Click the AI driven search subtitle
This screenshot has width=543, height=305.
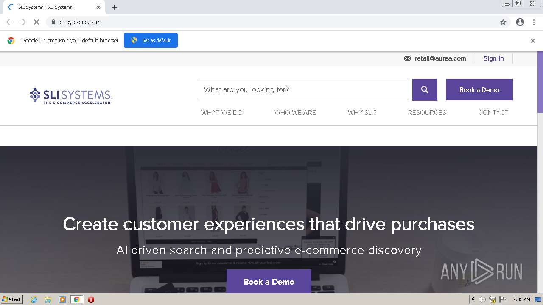click(269, 250)
